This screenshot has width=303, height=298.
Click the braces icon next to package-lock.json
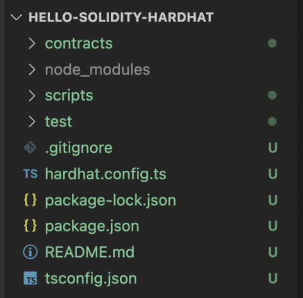click(x=30, y=200)
